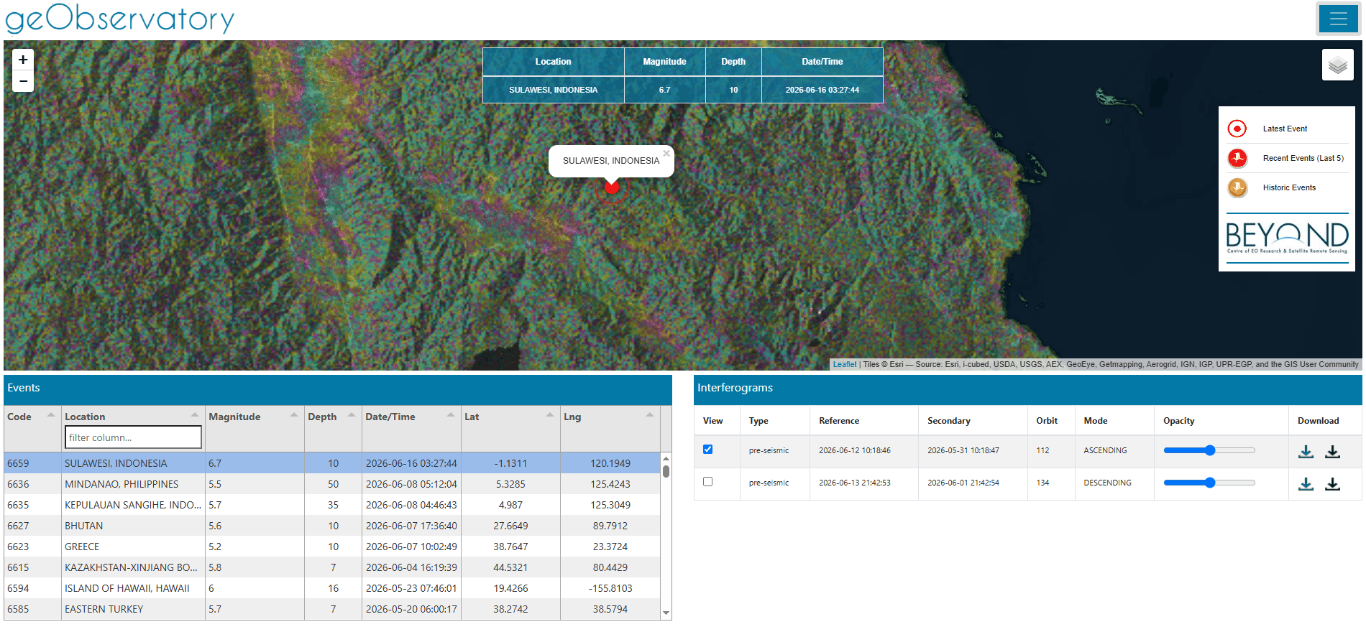Select the SULAWESI, INDONESIA event row
This screenshot has height=632, width=1366.
(x=331, y=463)
